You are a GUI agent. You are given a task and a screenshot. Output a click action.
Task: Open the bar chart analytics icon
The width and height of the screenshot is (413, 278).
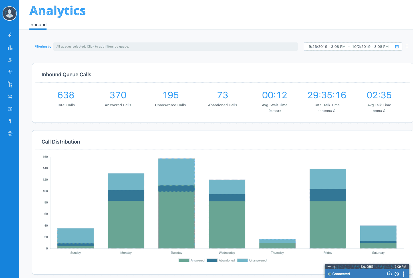coord(10,48)
